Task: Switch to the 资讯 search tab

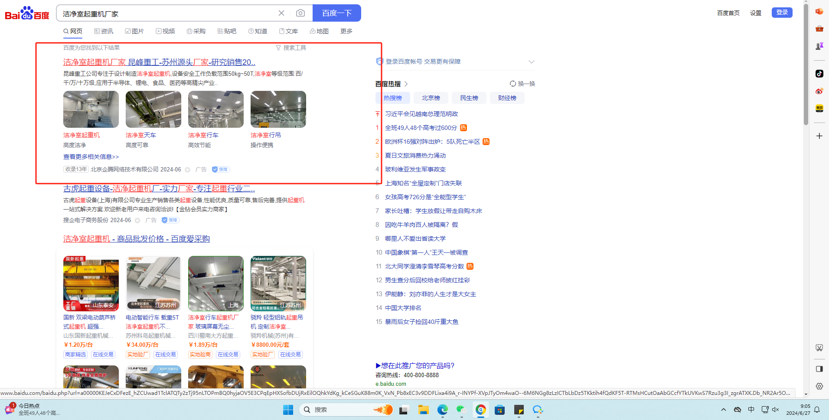Action: coord(104,31)
